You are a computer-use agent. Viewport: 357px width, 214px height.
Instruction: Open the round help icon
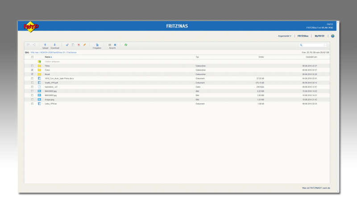coord(332,36)
